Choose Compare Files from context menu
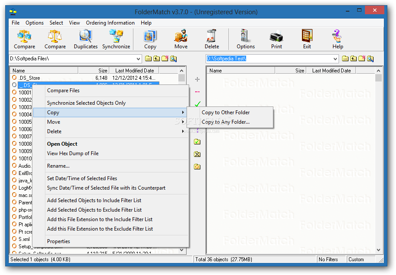 (111, 91)
